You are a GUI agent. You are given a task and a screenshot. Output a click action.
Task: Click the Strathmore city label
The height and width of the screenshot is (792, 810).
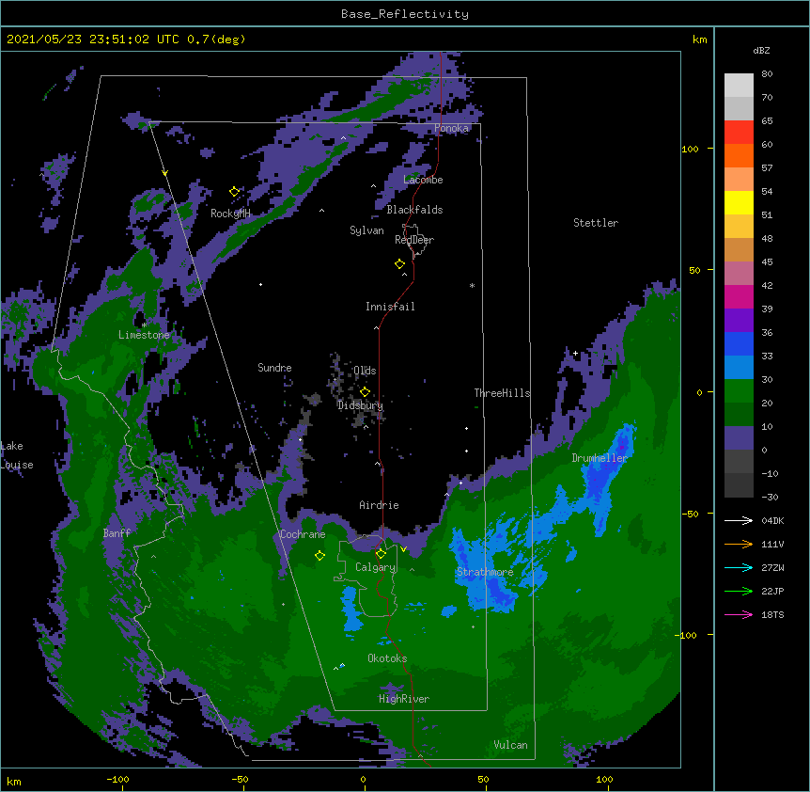(x=485, y=572)
